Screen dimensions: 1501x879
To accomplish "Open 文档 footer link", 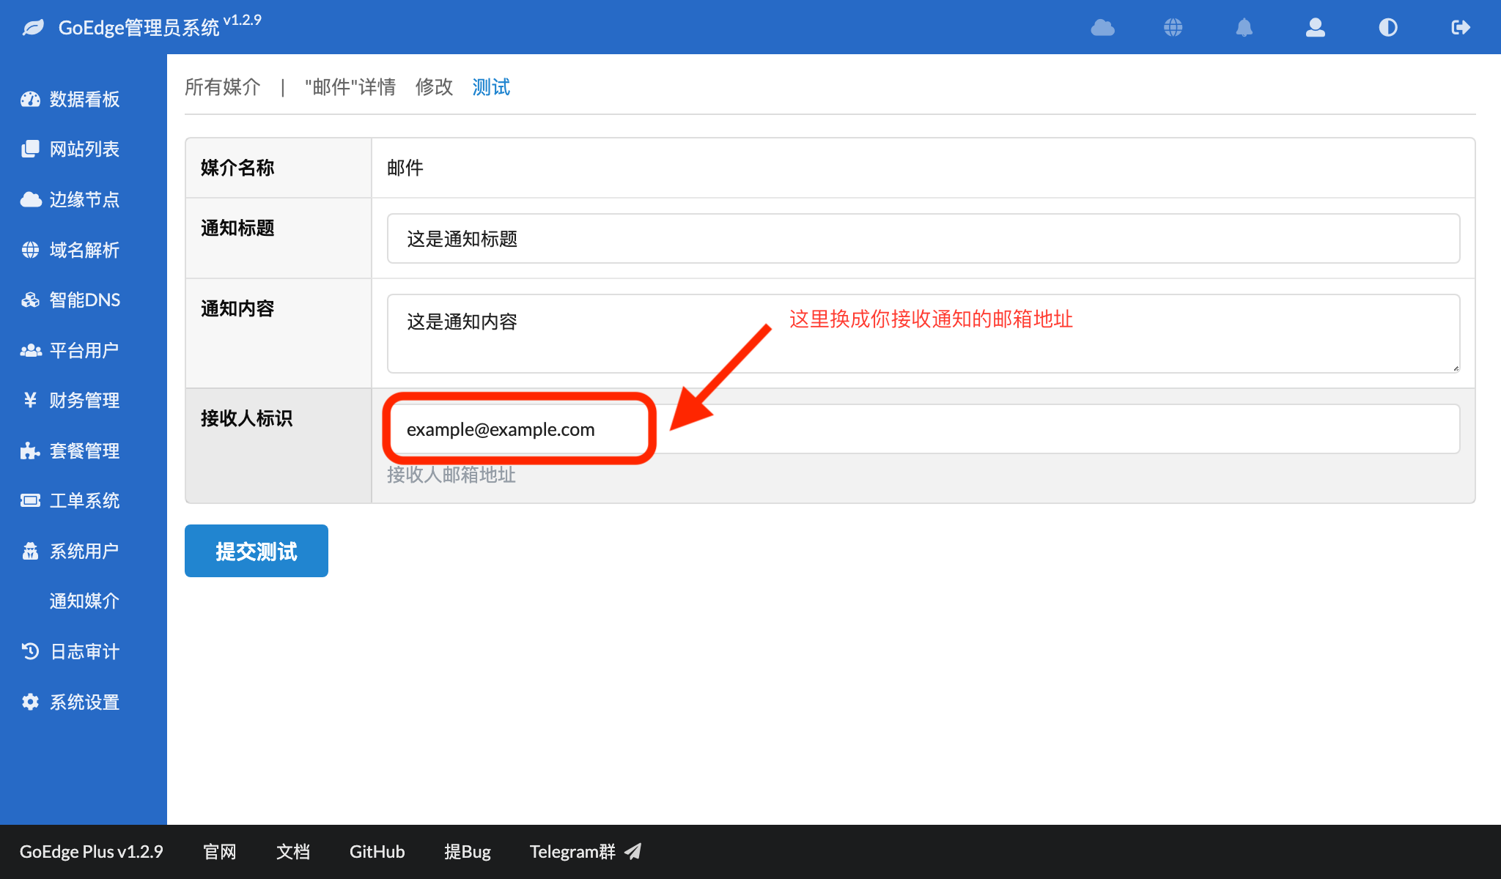I will 293,852.
